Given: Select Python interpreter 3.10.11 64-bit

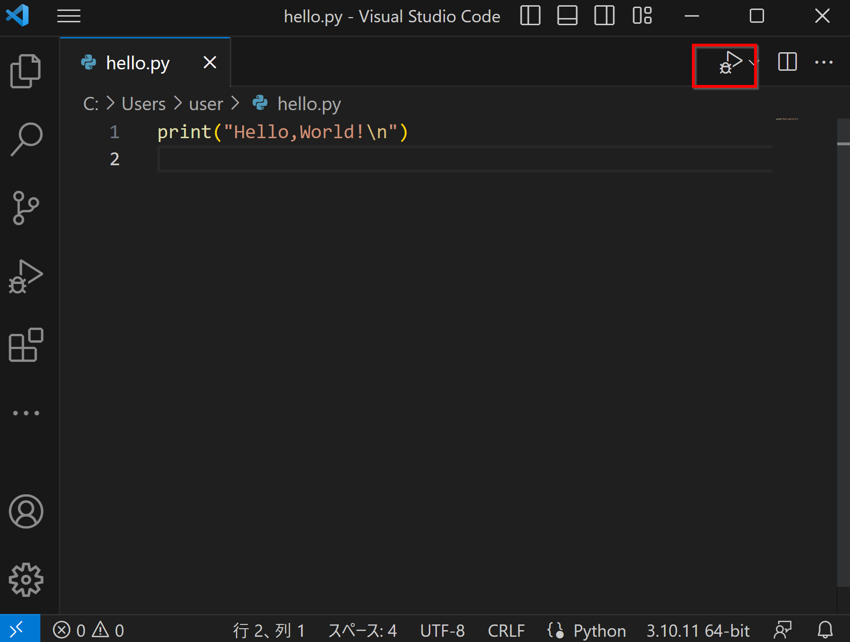Looking at the screenshot, I should [x=698, y=631].
